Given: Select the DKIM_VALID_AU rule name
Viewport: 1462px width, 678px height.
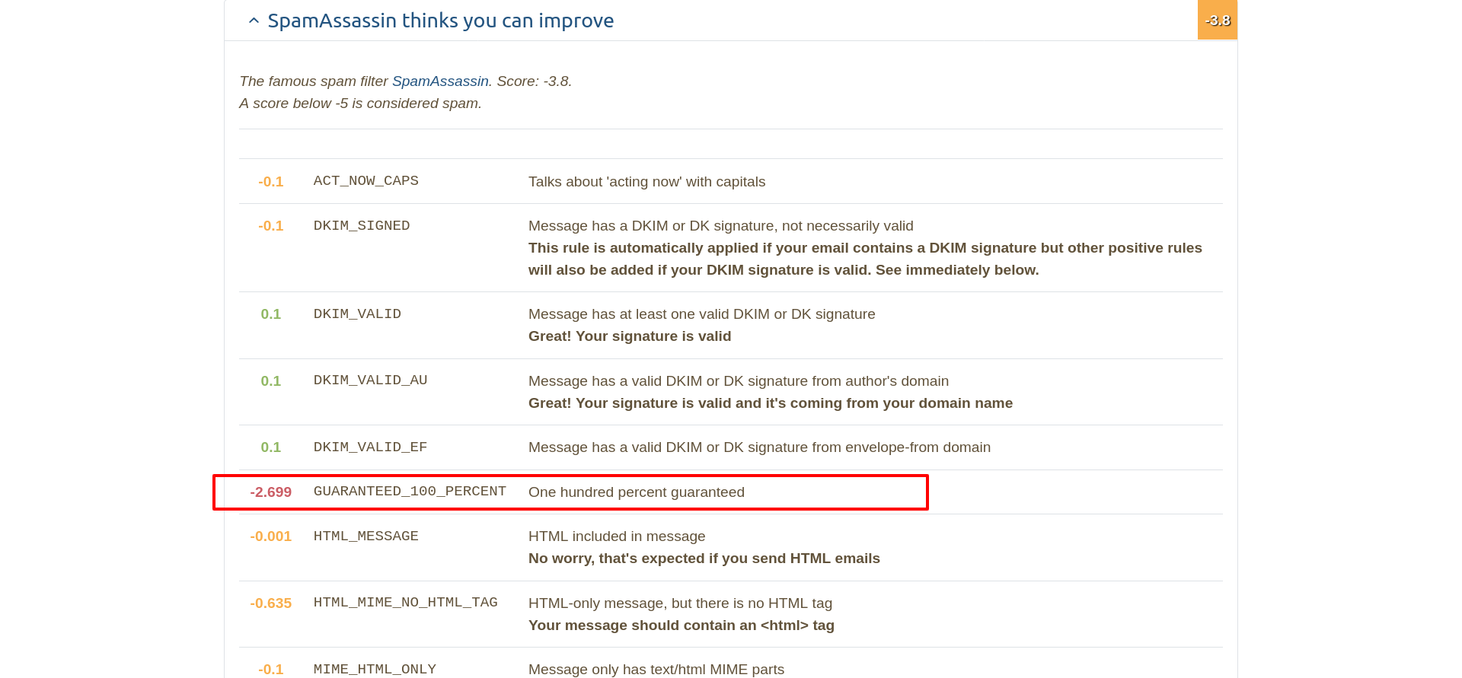Looking at the screenshot, I should (370, 380).
